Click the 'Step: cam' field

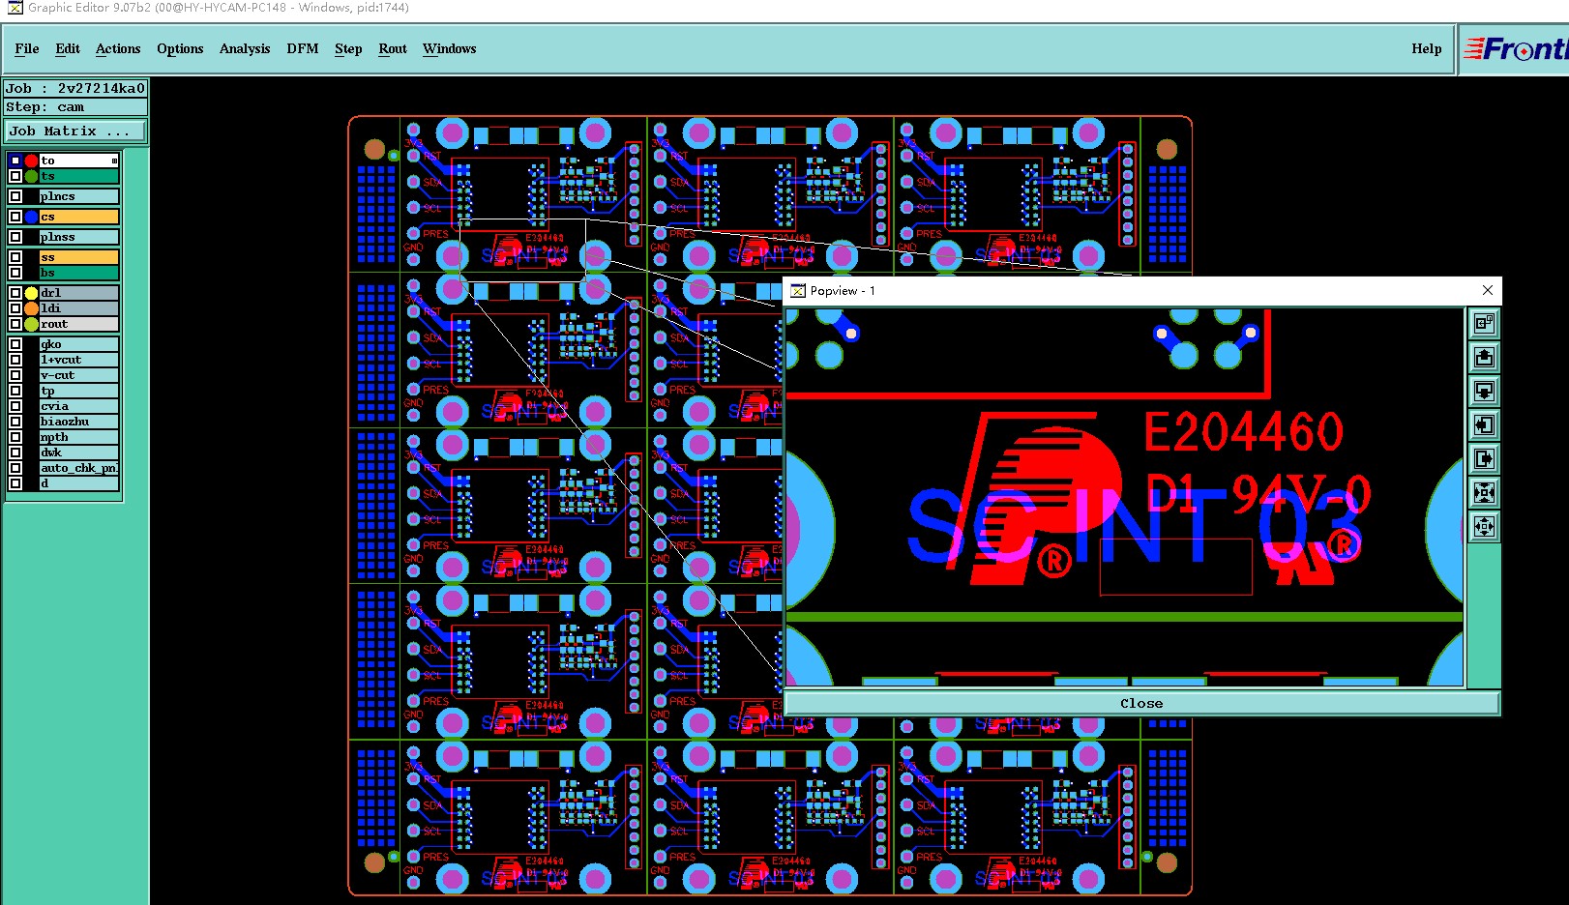click(76, 107)
